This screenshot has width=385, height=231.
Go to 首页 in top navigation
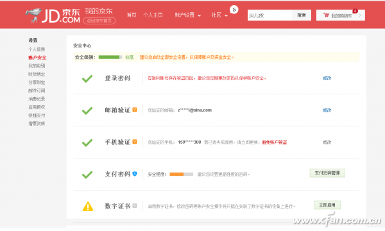(132, 15)
